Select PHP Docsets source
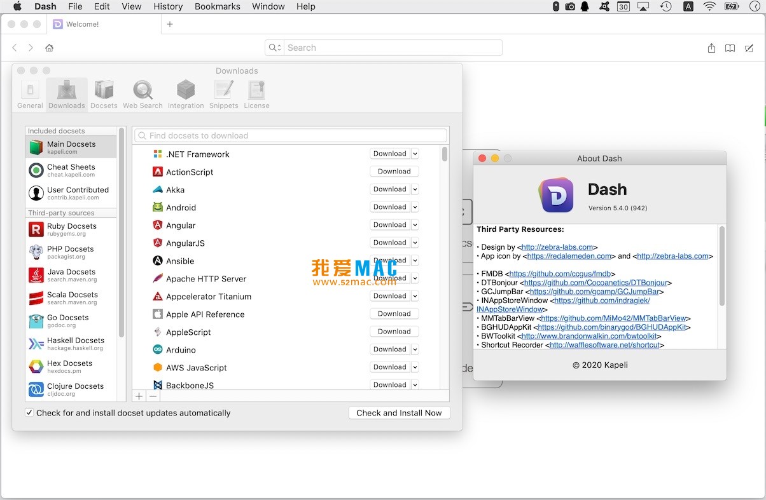Viewport: 766px width, 500px height. point(71,252)
